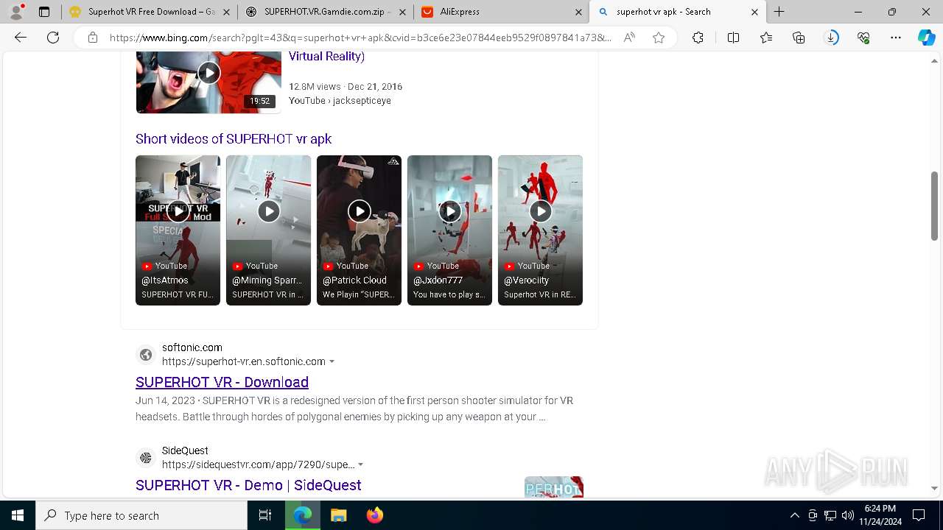Open the volume control speaker icon
Image resolution: width=943 pixels, height=530 pixels.
click(847, 515)
